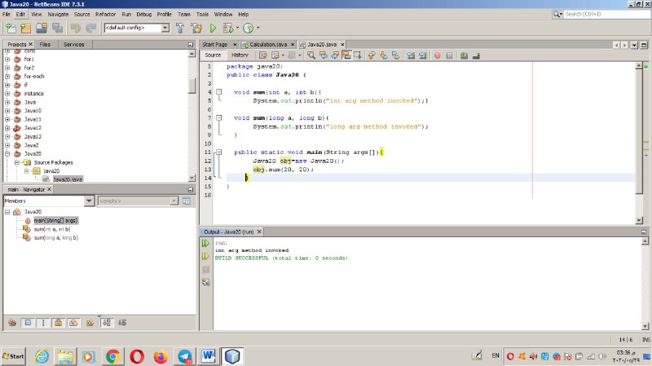Click the Uncomment lines editor icon
This screenshot has width=652, height=366.
click(x=476, y=55)
